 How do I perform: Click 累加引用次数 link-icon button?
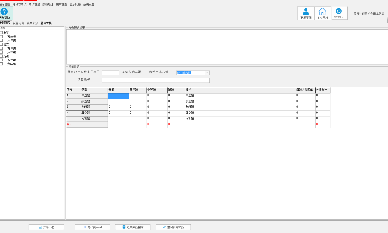(173, 227)
